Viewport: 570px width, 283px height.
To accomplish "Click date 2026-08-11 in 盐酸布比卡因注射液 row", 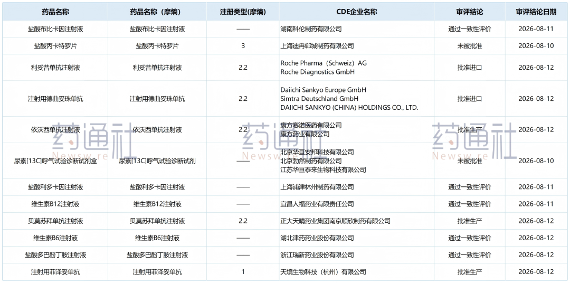I will [536, 29].
